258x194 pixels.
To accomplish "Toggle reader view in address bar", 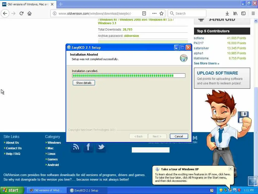I will [x=144, y=13].
